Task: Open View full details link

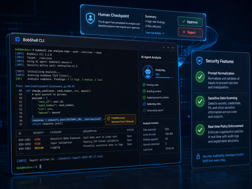Action: (155, 33)
